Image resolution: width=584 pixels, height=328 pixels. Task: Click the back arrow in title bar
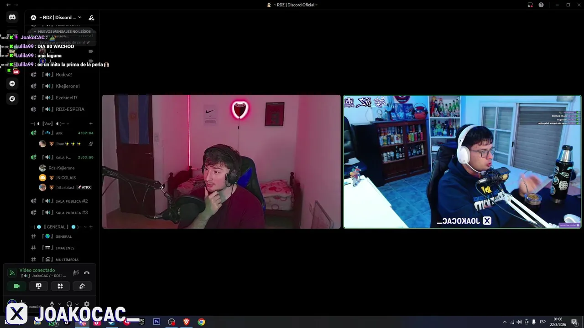(x=8, y=5)
